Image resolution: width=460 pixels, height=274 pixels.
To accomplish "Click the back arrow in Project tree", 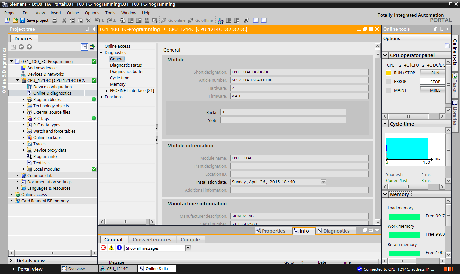I will coord(21,47).
